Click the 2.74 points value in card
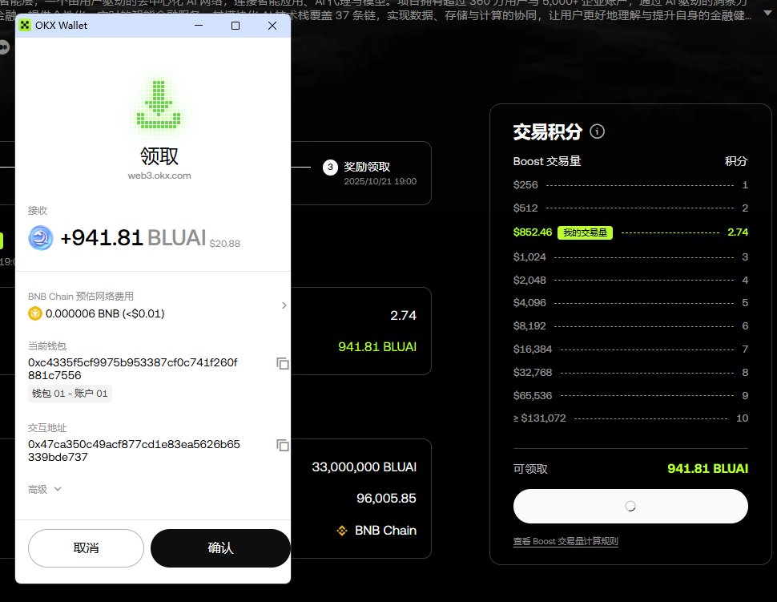This screenshot has width=777, height=602. tap(404, 315)
